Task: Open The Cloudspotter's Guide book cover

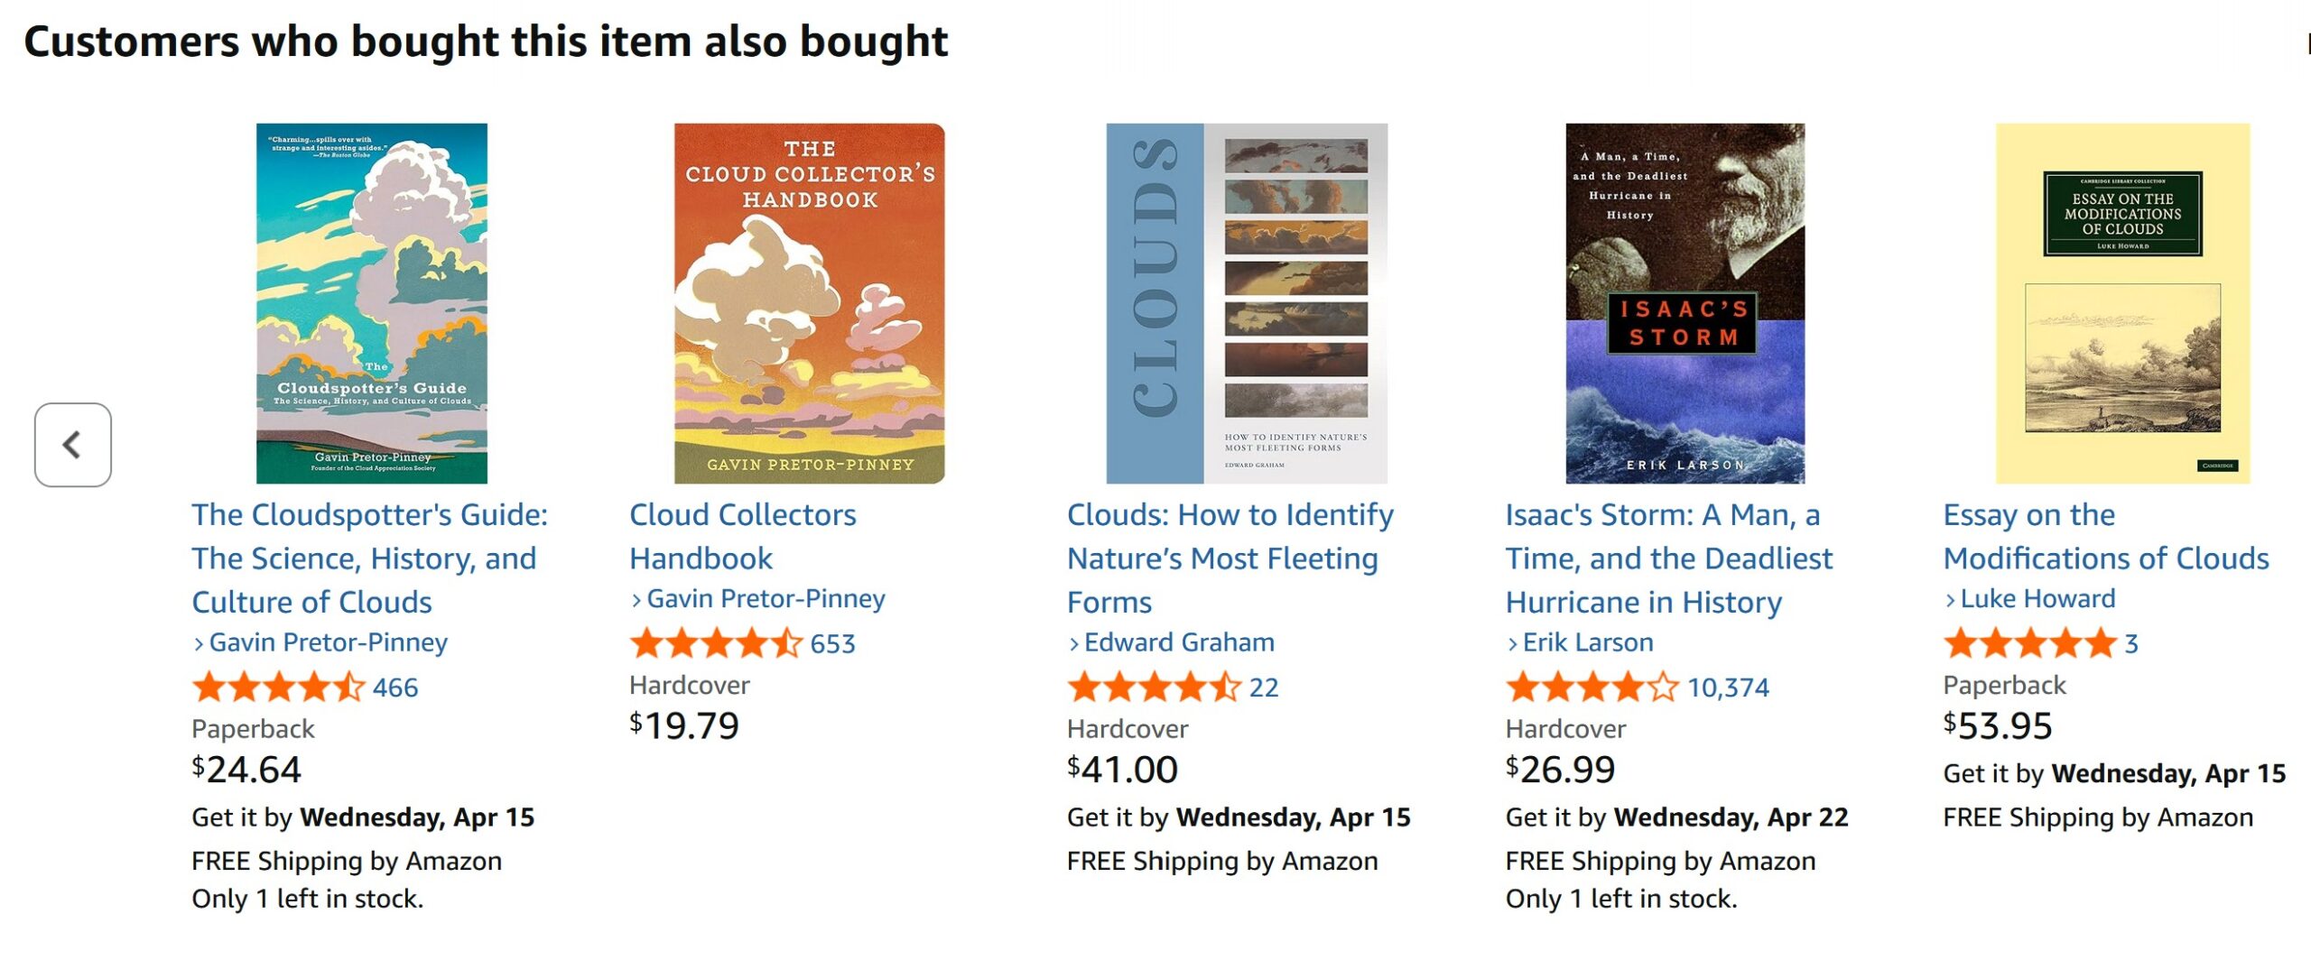Action: 371,303
